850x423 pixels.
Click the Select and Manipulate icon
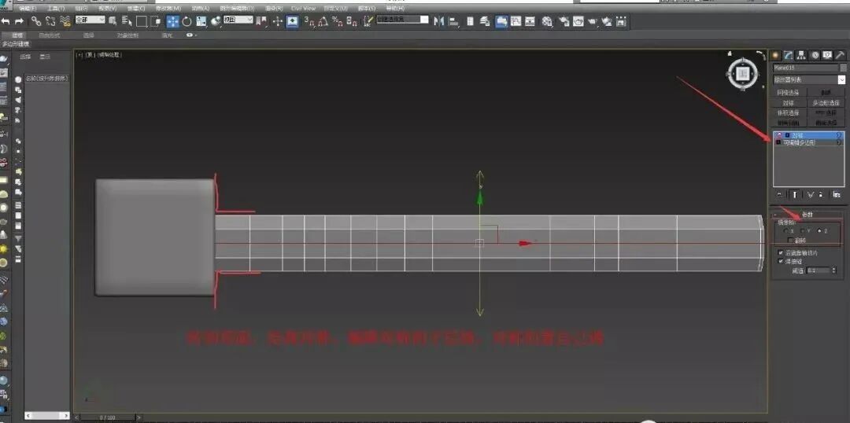(278, 21)
